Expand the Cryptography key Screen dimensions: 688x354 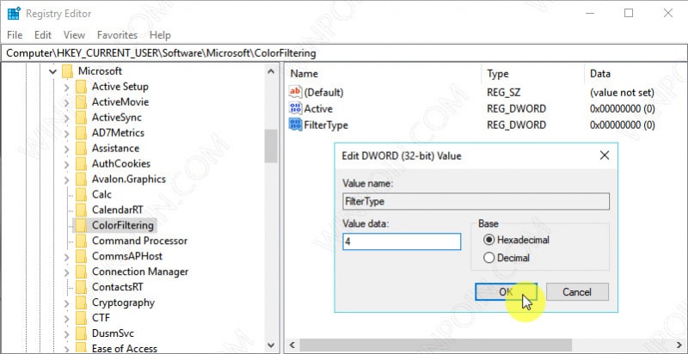pyautogui.click(x=67, y=302)
